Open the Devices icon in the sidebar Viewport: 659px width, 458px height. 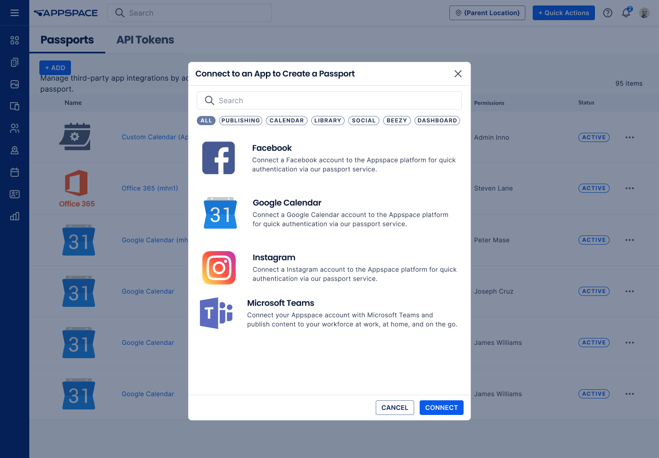[x=15, y=106]
